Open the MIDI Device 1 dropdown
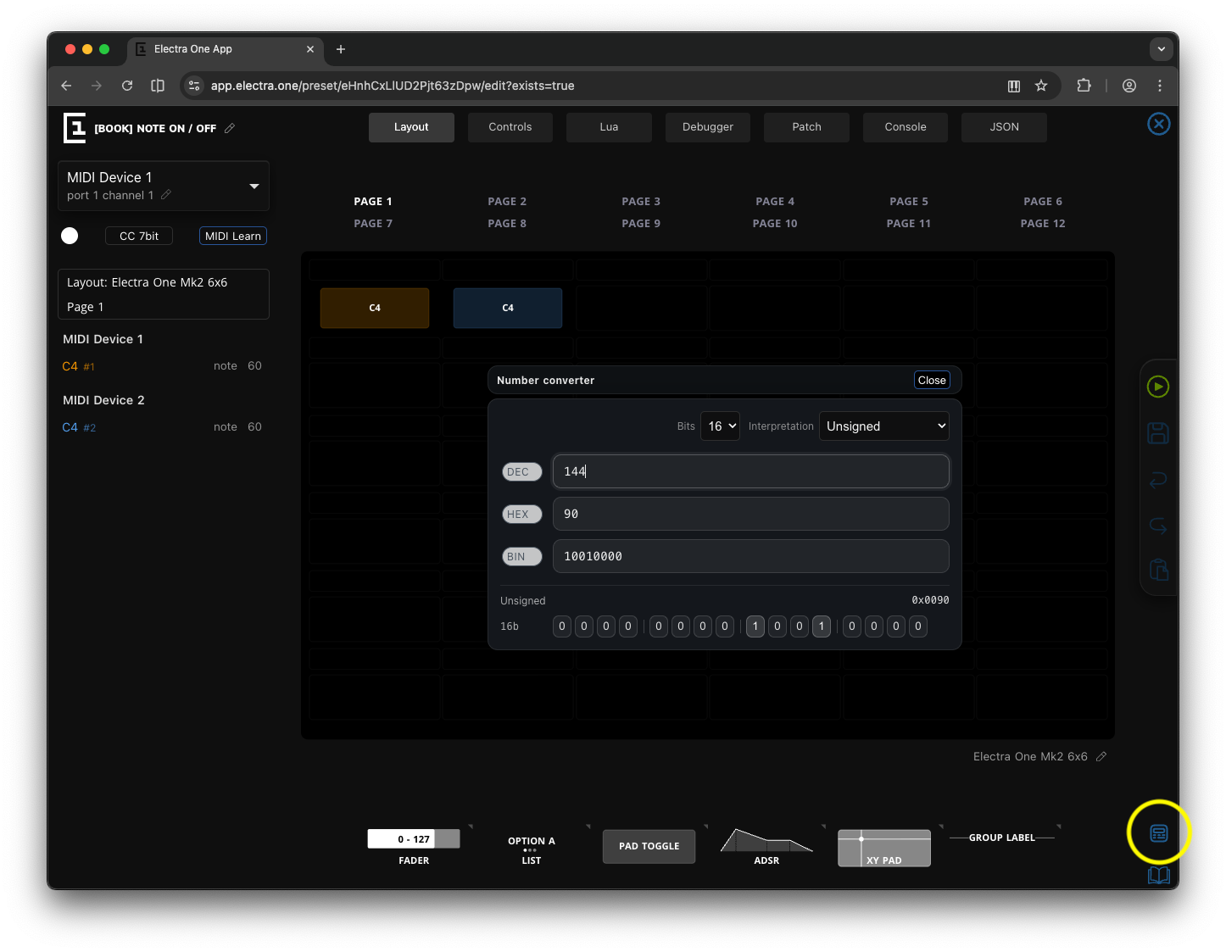1226x952 pixels. [x=253, y=186]
